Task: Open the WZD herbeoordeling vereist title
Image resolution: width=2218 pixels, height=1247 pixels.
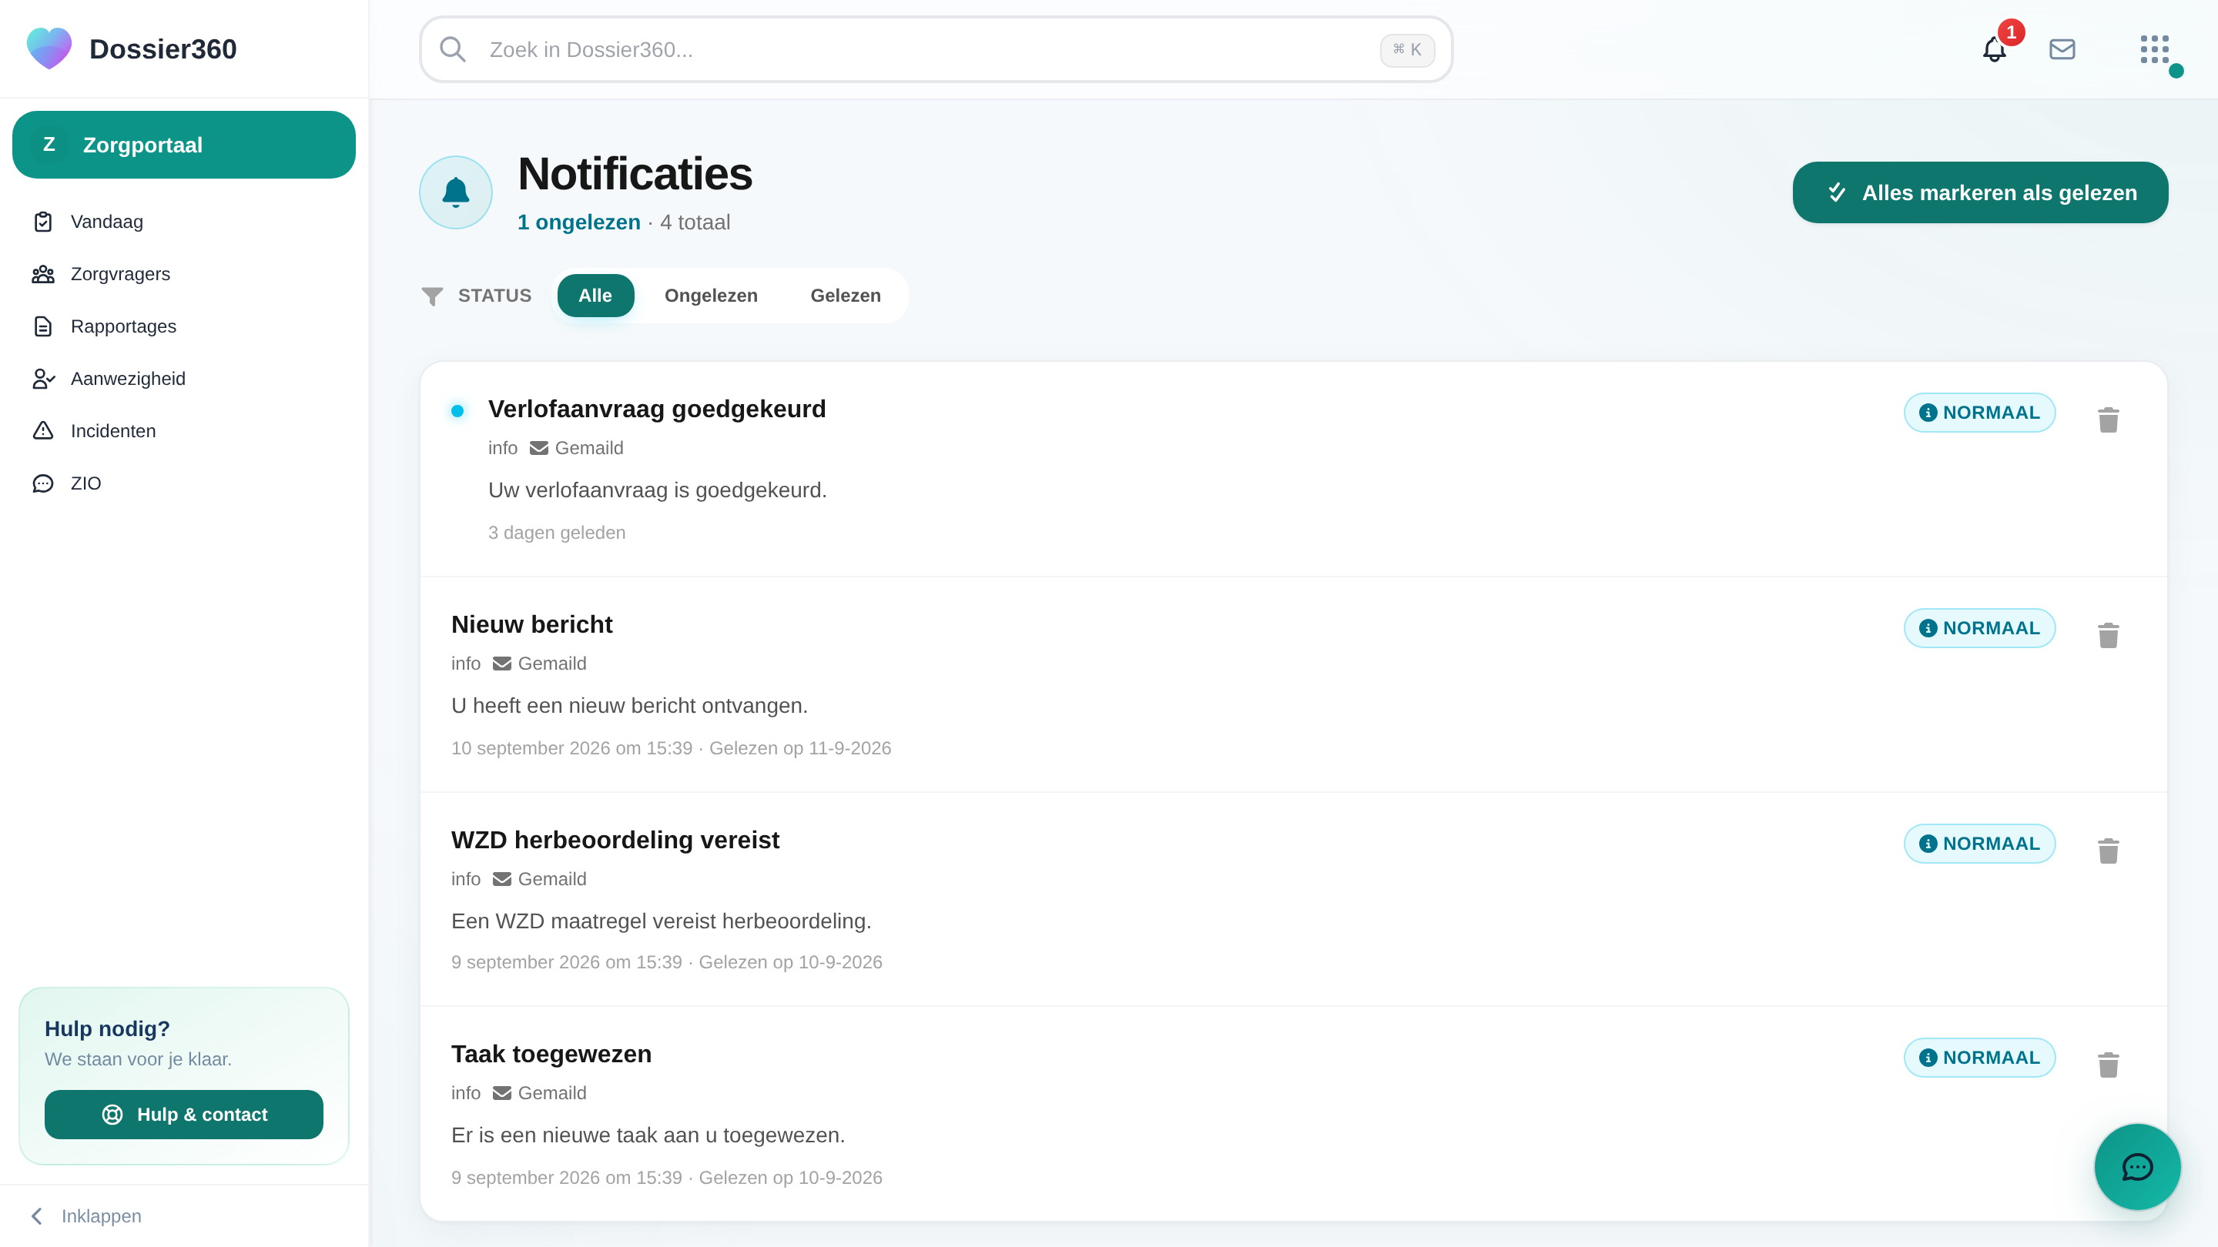Action: pos(615,840)
